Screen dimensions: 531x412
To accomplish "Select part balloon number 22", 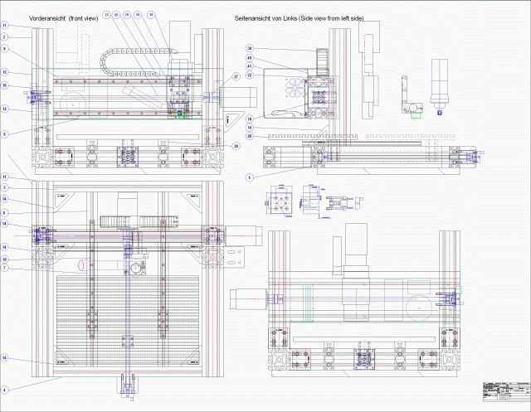I will (249, 75).
